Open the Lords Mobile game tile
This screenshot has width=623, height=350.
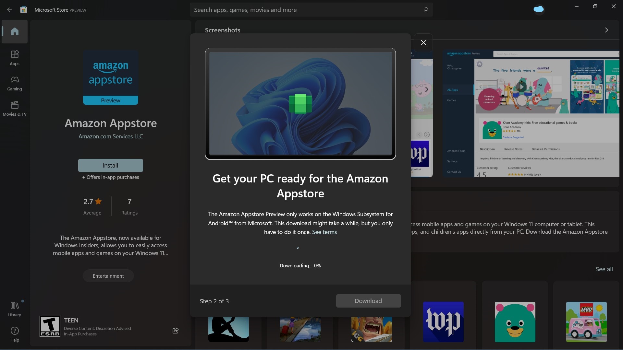[372, 329]
